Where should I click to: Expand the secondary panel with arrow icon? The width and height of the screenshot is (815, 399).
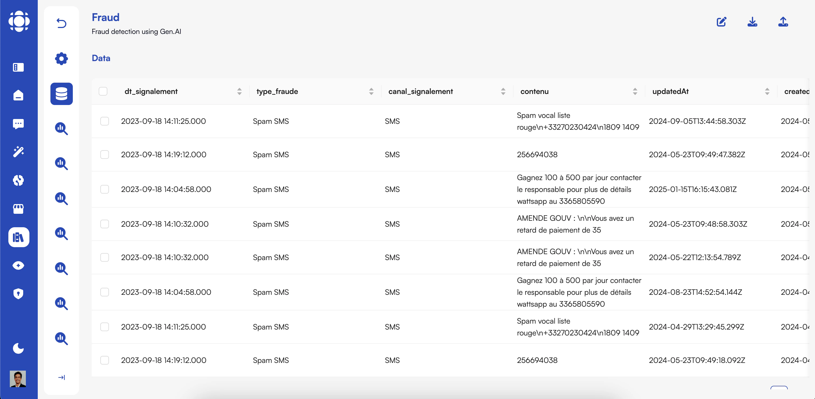pos(61,377)
